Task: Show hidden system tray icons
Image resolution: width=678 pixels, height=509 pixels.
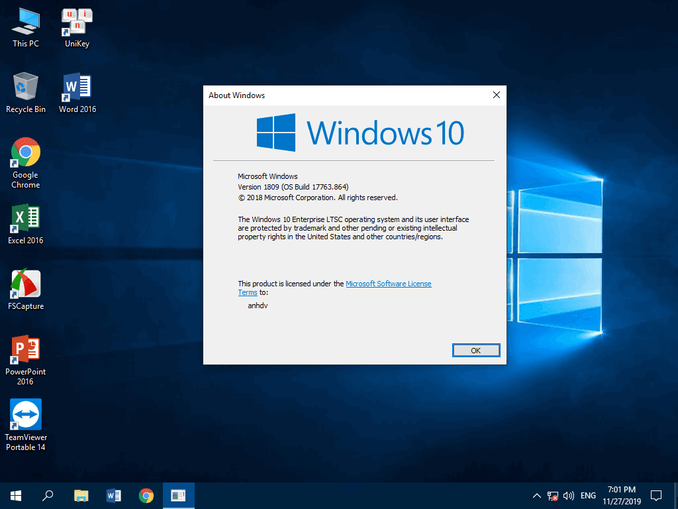Action: [x=536, y=496]
